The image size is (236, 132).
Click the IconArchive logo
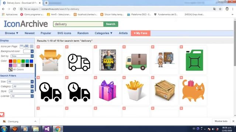(26, 24)
